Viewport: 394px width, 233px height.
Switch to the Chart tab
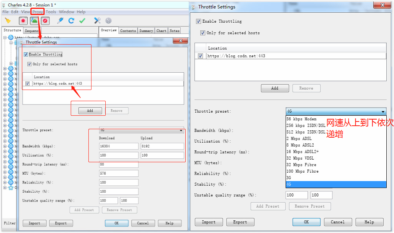(161, 31)
